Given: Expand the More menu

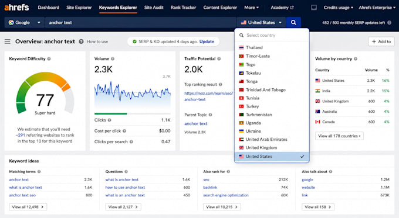Looking at the screenshot, I should click(251, 8).
